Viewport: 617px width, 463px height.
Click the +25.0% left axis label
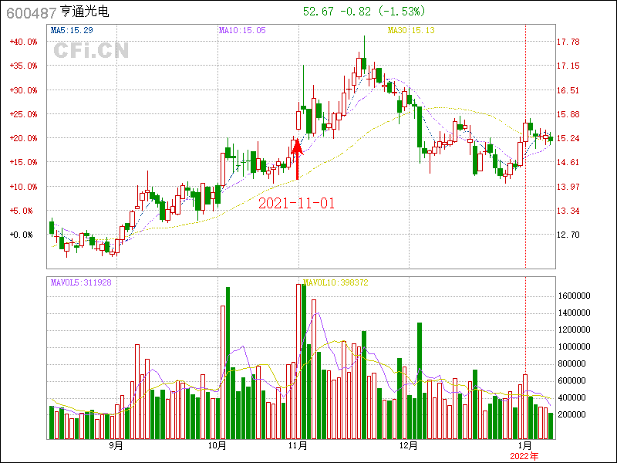pyautogui.click(x=24, y=114)
